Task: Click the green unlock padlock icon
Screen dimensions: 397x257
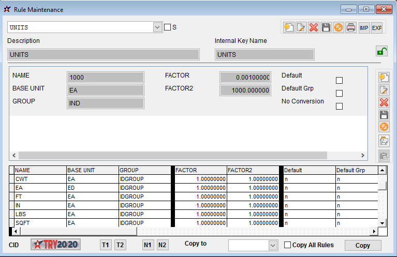Action: (x=381, y=51)
